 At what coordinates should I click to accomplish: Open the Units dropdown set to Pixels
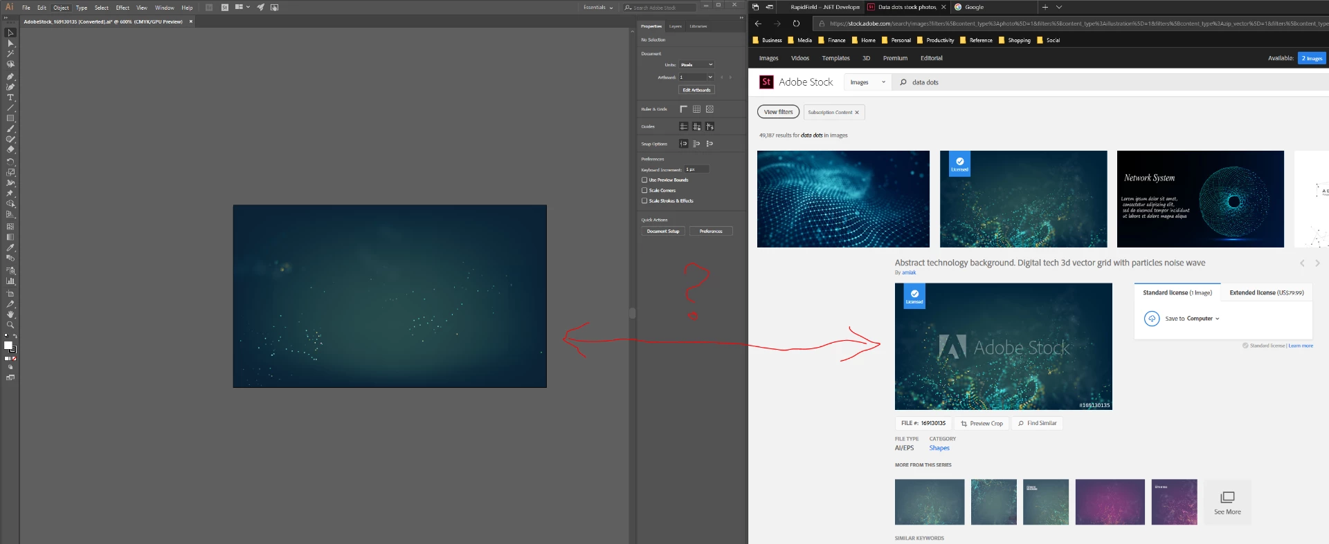tap(696, 64)
